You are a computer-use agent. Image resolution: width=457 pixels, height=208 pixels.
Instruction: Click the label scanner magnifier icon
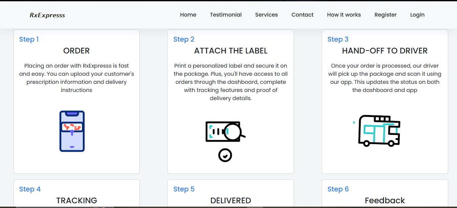coord(225,132)
